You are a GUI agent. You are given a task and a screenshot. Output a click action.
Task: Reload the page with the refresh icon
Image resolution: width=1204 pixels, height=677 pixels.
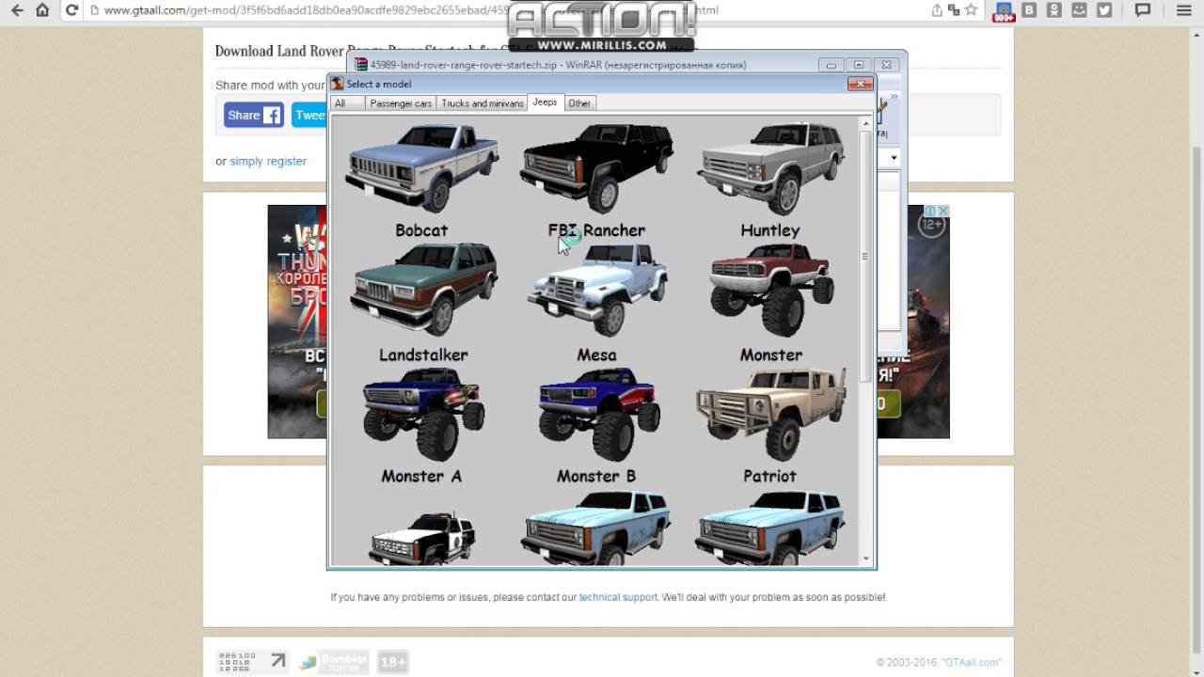click(71, 10)
